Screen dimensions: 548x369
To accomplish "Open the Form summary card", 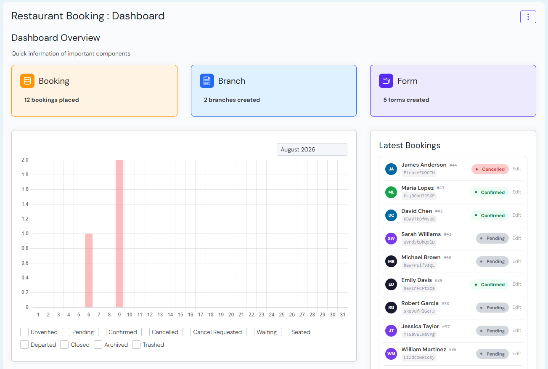I will (x=453, y=90).
